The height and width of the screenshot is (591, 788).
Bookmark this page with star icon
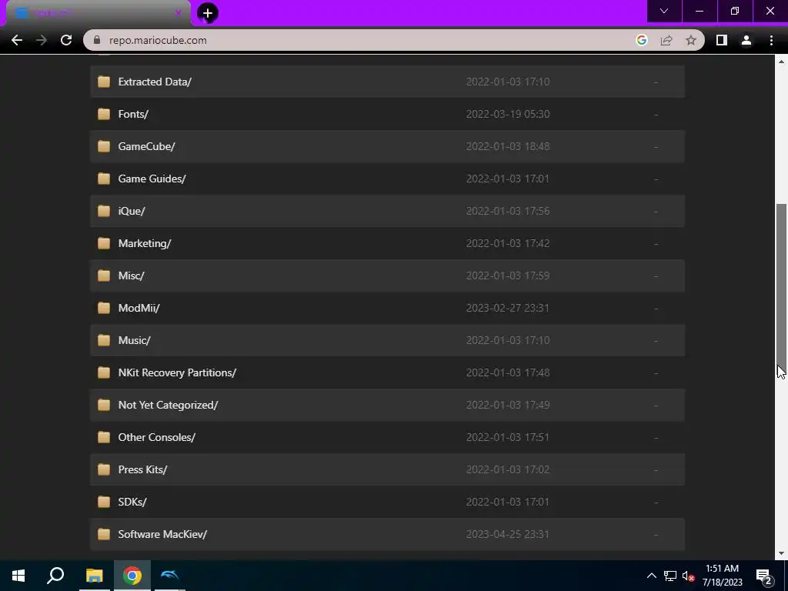point(691,40)
